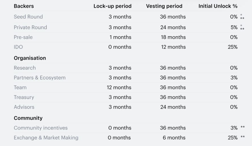The image size is (252, 146).
Task: Click Exchange & Market Making label
Action: [x=46, y=138]
